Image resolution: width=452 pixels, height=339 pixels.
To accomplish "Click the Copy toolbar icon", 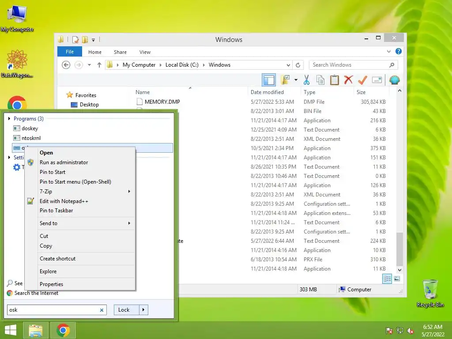I will [x=320, y=80].
